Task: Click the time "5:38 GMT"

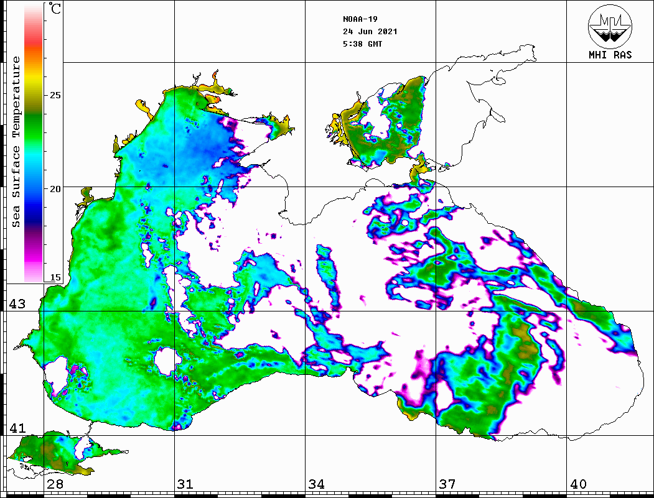Action: (362, 44)
